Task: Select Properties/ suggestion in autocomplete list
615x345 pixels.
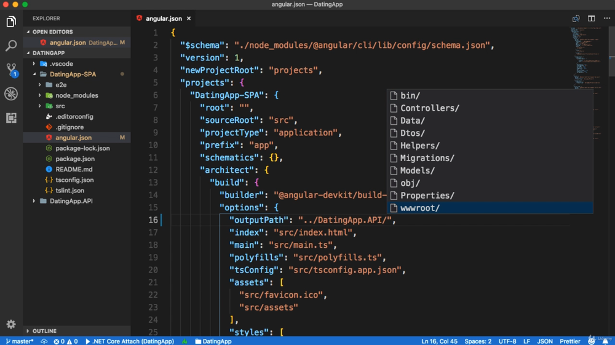Action: pos(490,195)
